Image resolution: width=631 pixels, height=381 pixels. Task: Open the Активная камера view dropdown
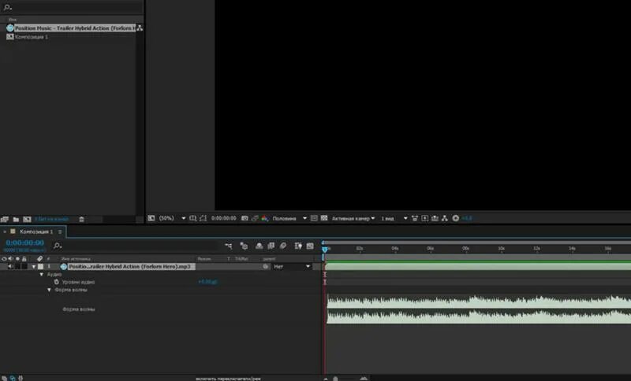[x=353, y=218]
